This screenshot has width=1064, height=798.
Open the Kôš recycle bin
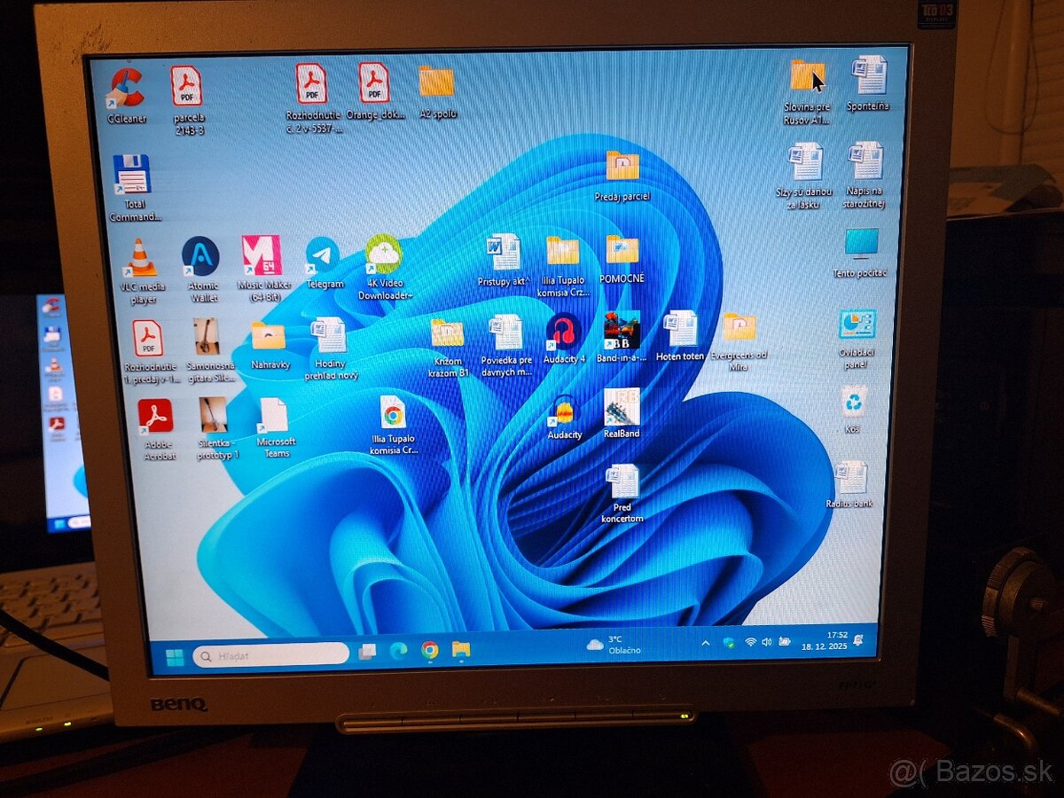point(853,403)
